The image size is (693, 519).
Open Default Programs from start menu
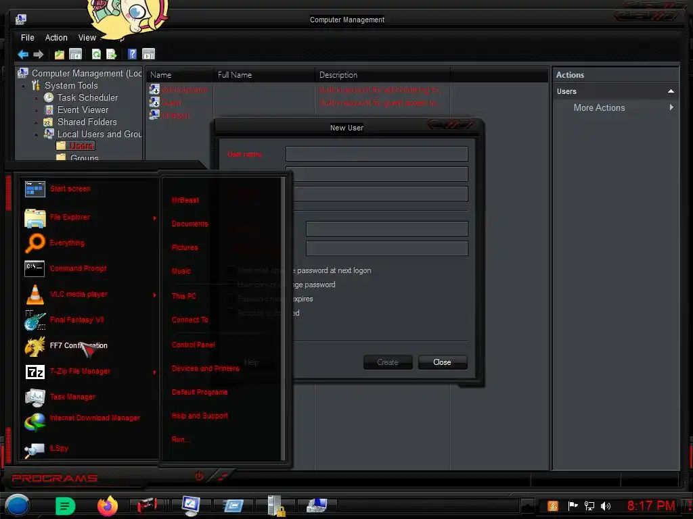[200, 393]
